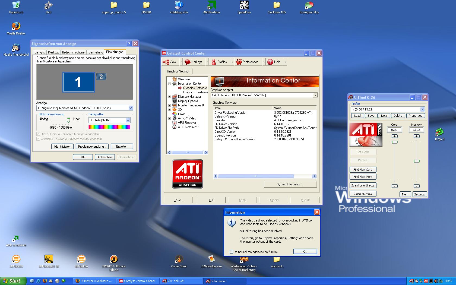Open the amdclock folder icon
The width and height of the screenshot is (456, 285).
pyautogui.click(x=277, y=261)
